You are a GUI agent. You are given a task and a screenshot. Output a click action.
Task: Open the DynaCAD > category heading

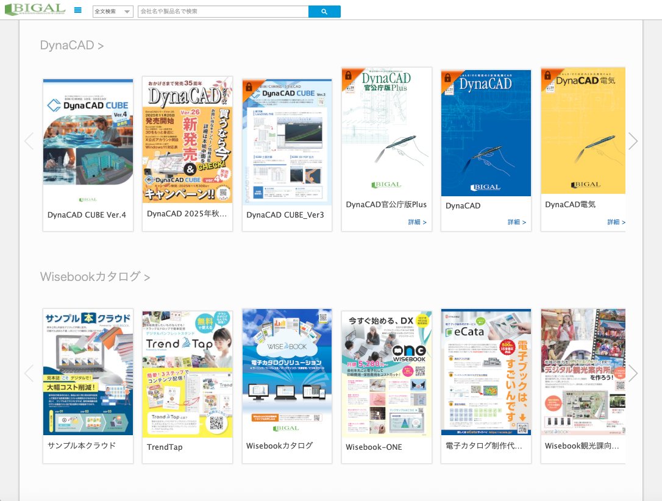click(x=72, y=45)
